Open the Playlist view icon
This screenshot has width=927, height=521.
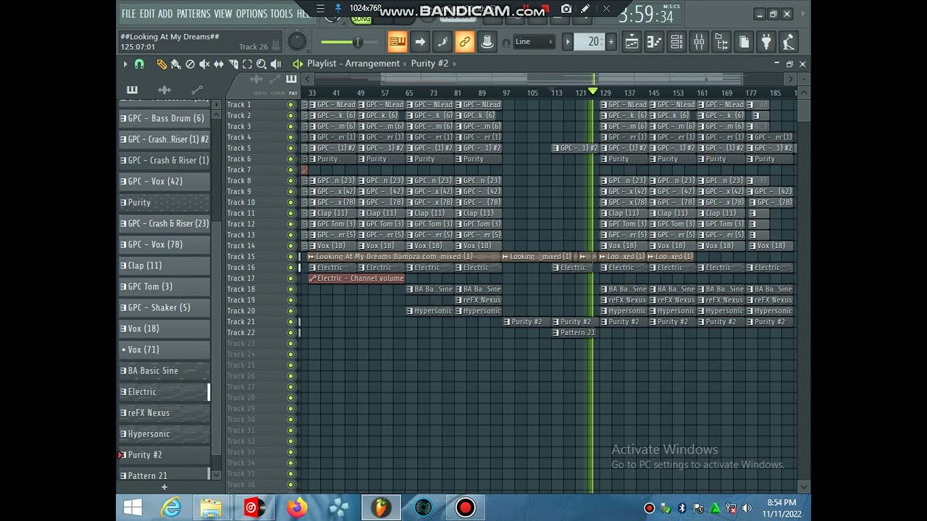tap(632, 42)
